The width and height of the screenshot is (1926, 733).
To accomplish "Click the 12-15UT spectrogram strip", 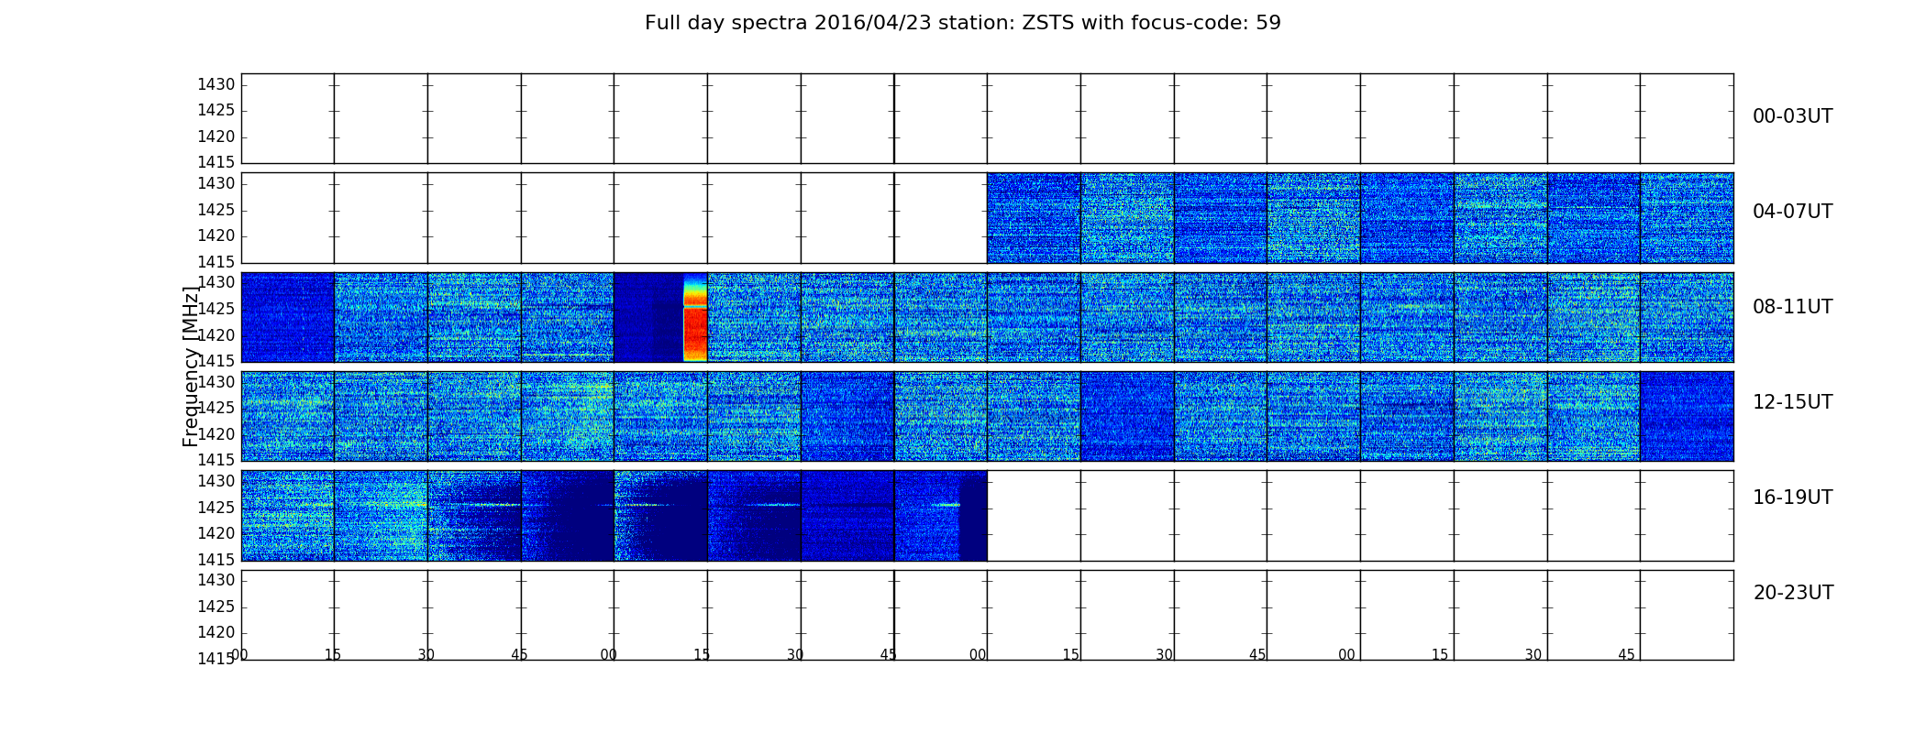I will (987, 416).
